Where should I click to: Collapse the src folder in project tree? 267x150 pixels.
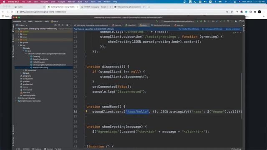pos(18,45)
